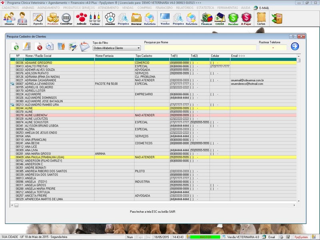Open the Agenda toolbar icon
The width and height of the screenshot is (320, 240).
tap(38, 18)
